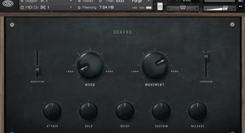
Task: Toggle the AUX button at top right
Action: pyautogui.click(x=241, y=1)
